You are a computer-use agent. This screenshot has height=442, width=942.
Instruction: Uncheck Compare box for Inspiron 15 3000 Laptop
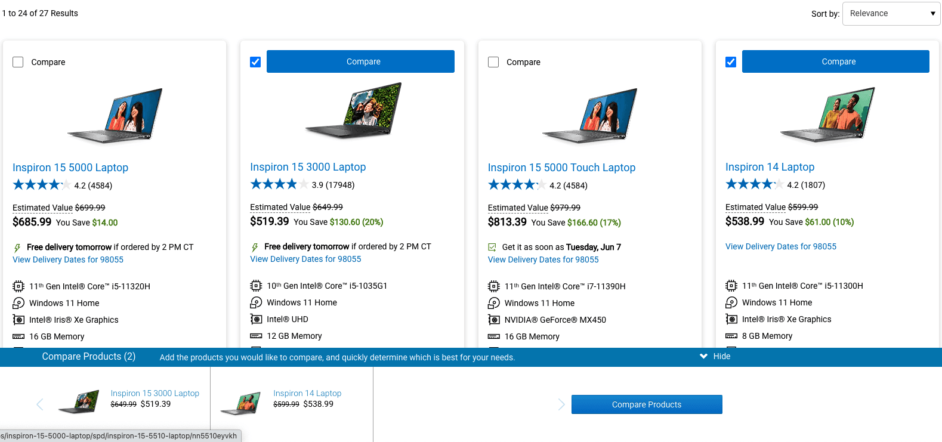[255, 62]
